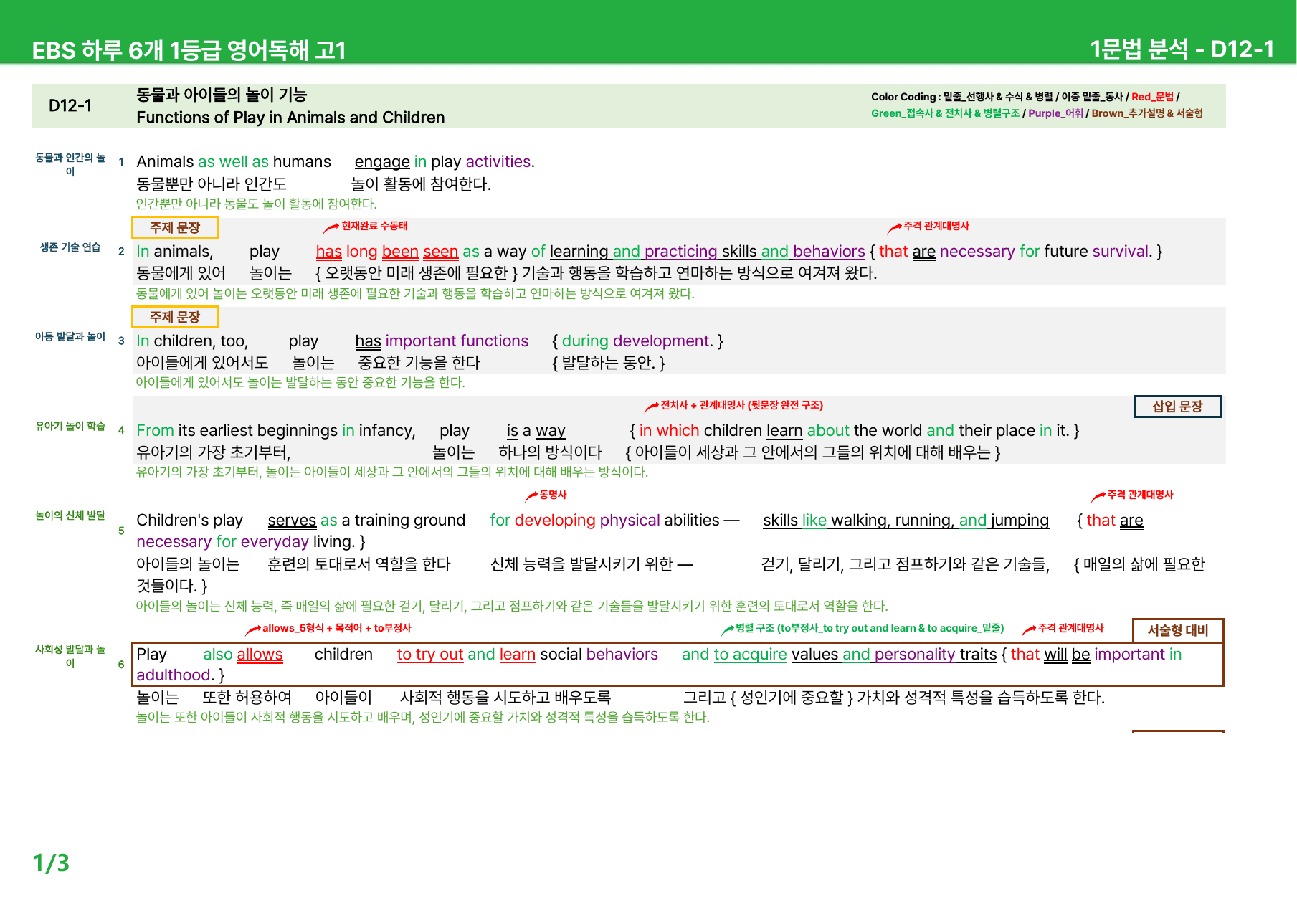Click the green translation beginning '아이들의 놀이는 신체 능력, 즉'
Image resolution: width=1297 pixels, height=917 pixels.
click(x=512, y=607)
